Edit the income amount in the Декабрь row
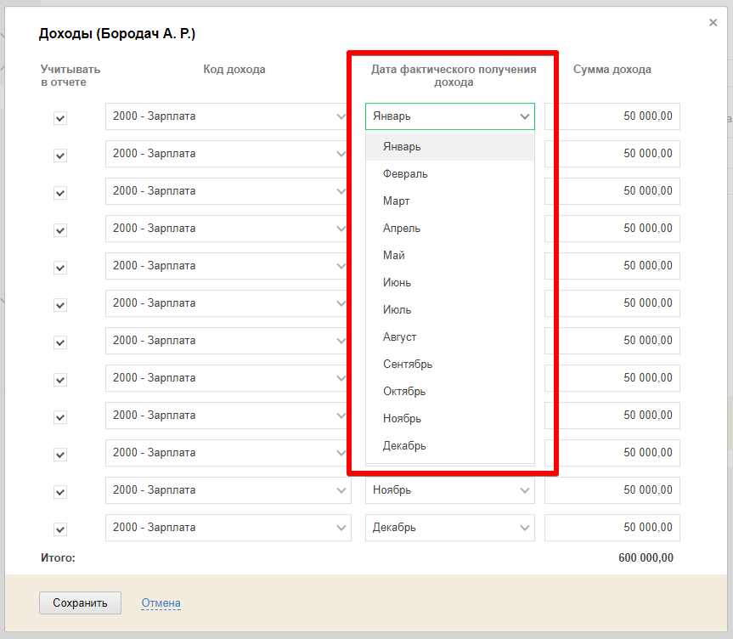 [612, 527]
